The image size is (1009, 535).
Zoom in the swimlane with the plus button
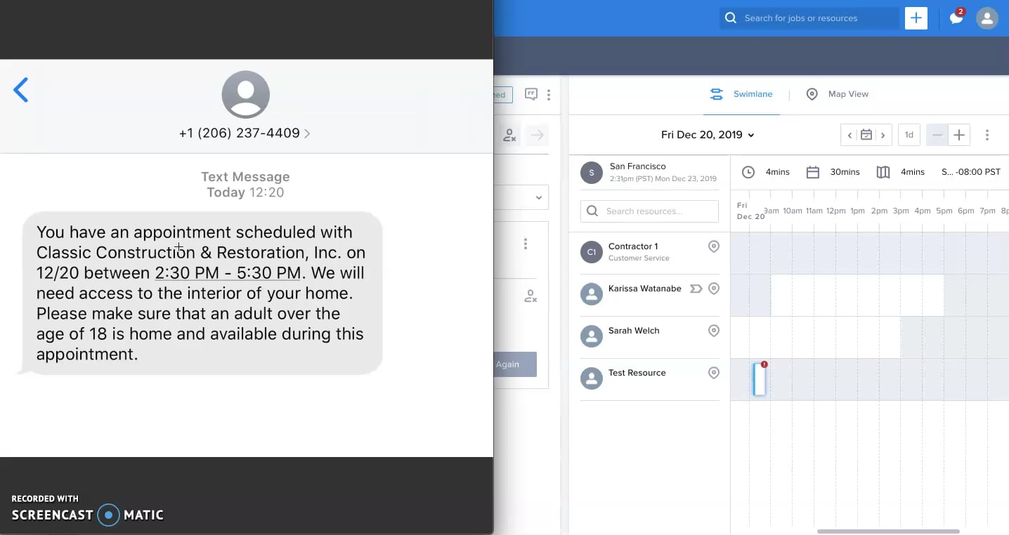click(x=959, y=135)
